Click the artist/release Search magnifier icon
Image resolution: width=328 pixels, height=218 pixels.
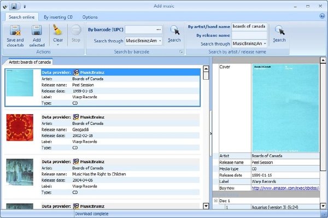click(x=279, y=30)
